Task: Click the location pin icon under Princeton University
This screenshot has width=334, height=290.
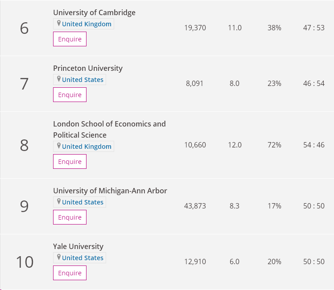Action: click(58, 79)
